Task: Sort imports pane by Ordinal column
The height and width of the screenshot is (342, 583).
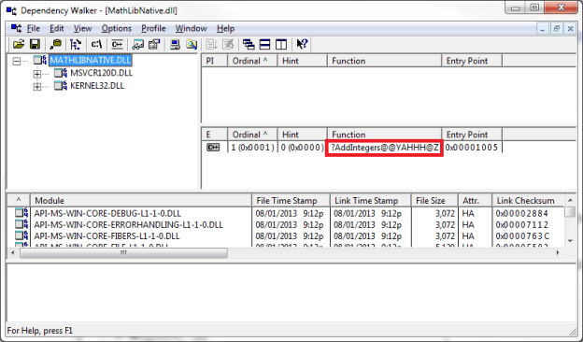Action: [x=252, y=61]
